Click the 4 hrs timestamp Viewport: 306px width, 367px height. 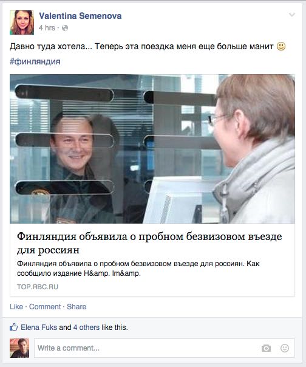[x=47, y=28]
